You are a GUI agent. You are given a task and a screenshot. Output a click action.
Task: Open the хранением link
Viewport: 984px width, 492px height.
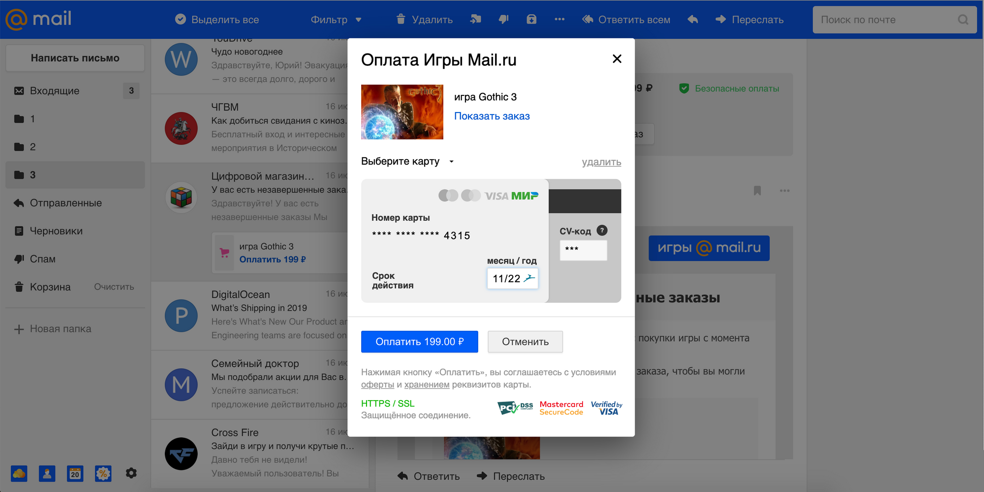click(x=427, y=384)
